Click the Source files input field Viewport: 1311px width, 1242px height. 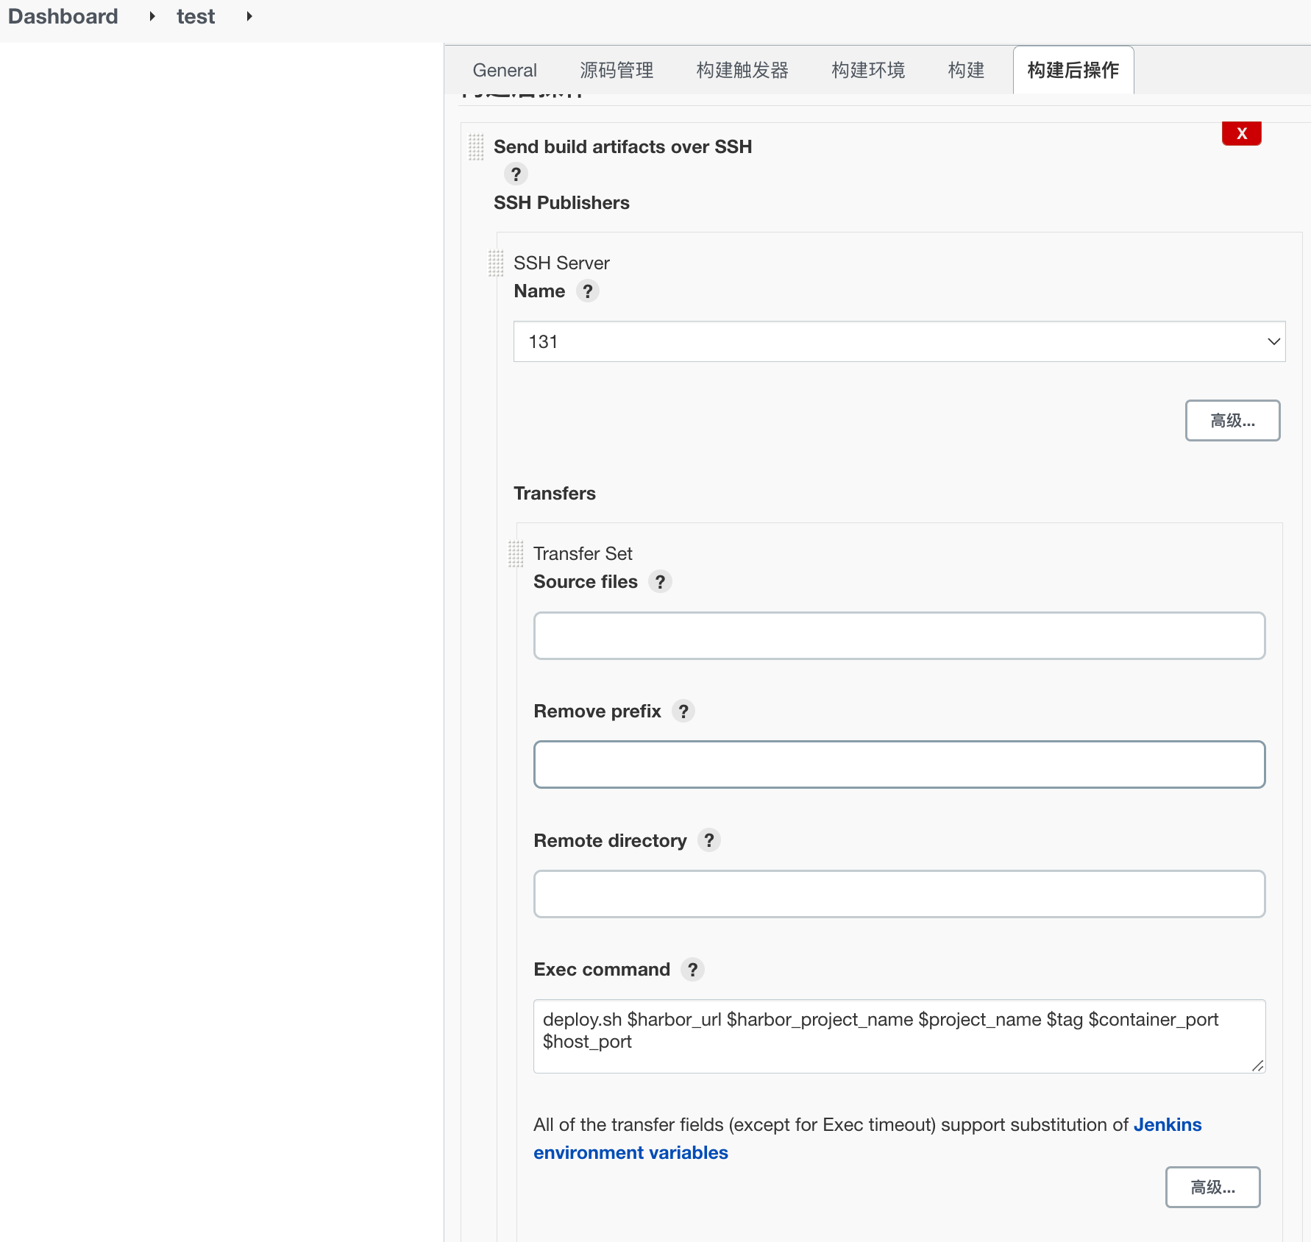pyautogui.click(x=899, y=636)
